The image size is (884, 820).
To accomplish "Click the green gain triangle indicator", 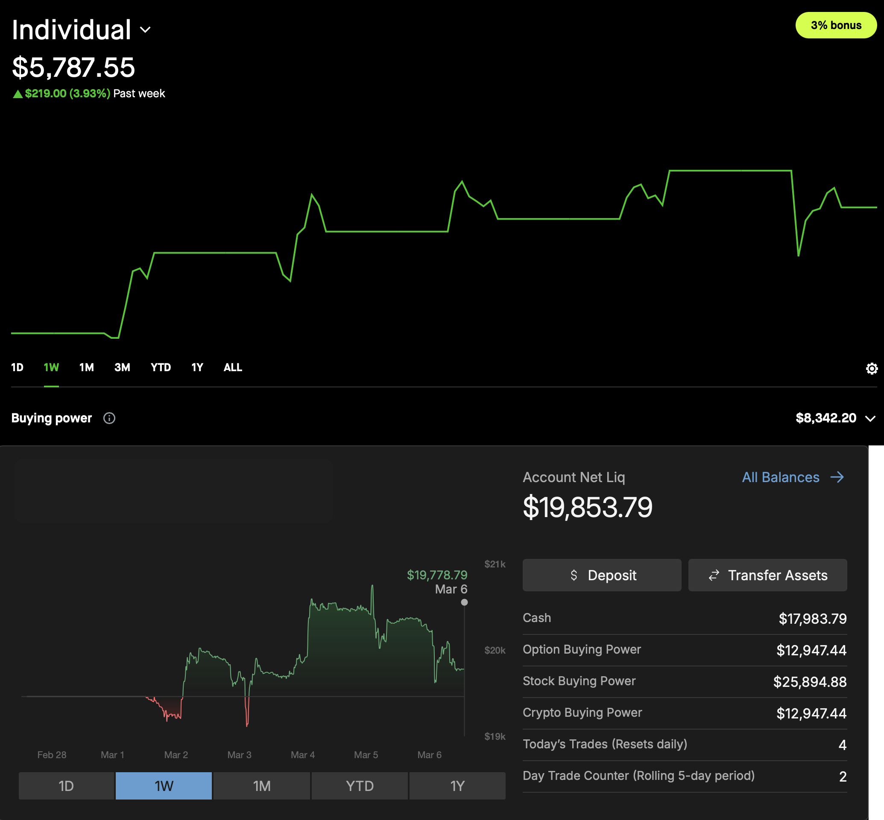I will pyautogui.click(x=18, y=93).
